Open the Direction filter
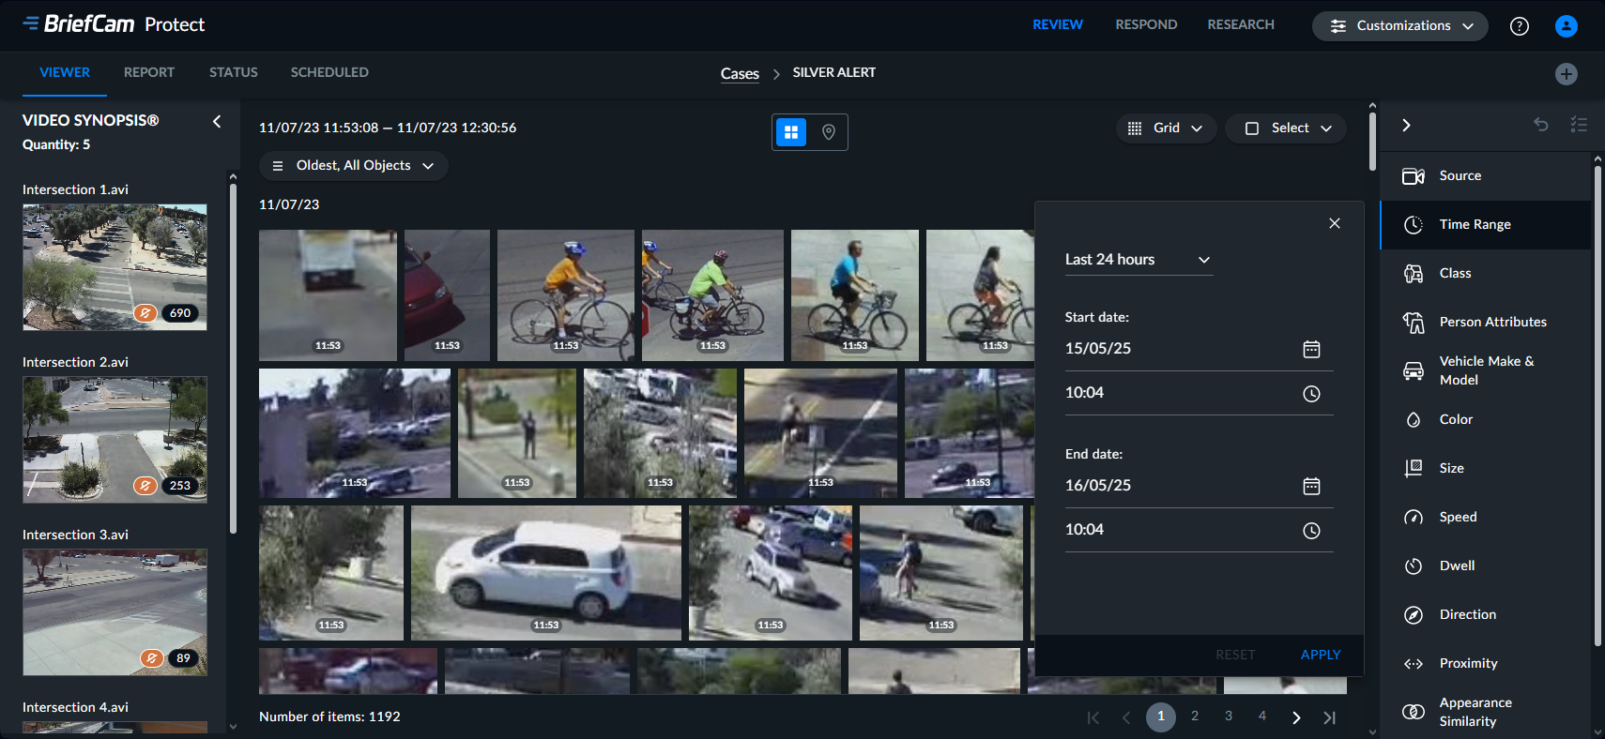The width and height of the screenshot is (1605, 739). pyautogui.click(x=1467, y=615)
